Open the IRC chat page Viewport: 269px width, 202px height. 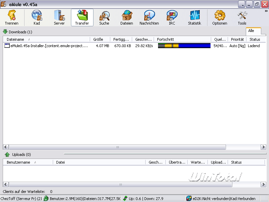pos(172,18)
